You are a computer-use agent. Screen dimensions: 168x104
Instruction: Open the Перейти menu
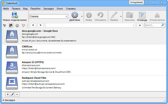(35, 9)
